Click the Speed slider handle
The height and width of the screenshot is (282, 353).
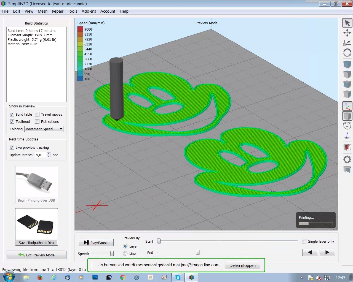112,253
